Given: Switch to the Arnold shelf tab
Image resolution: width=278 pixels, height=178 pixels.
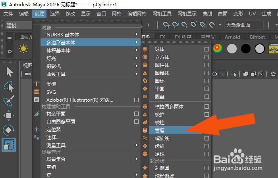Looking at the screenshot, I should pos(232,37).
